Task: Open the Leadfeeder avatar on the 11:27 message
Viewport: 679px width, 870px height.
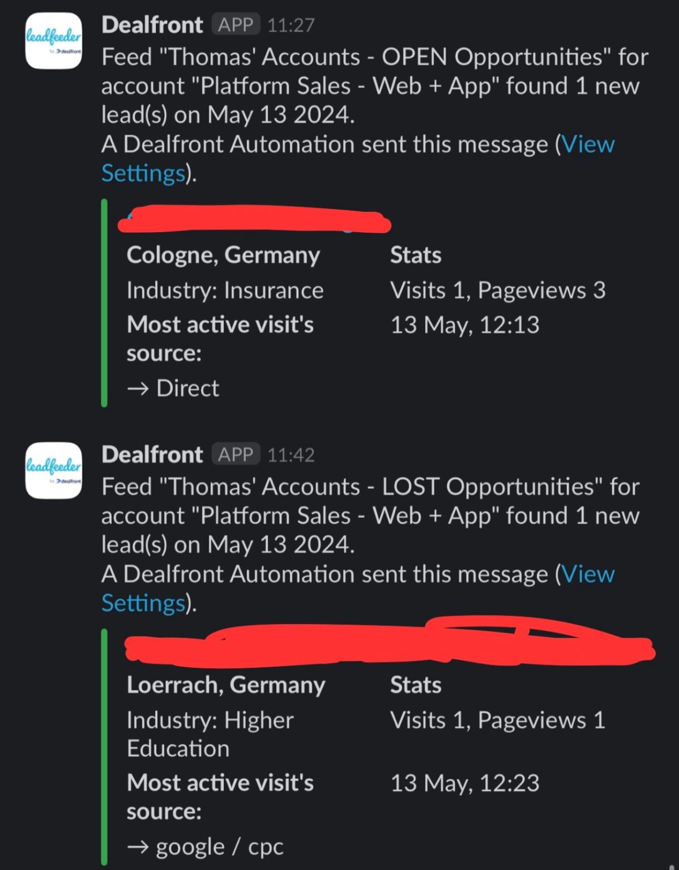Action: pyautogui.click(x=54, y=41)
